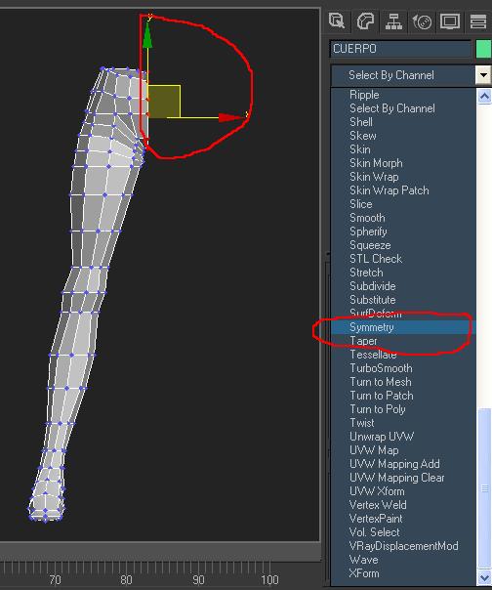Click the modifier list scroll up arrow

click(x=484, y=97)
